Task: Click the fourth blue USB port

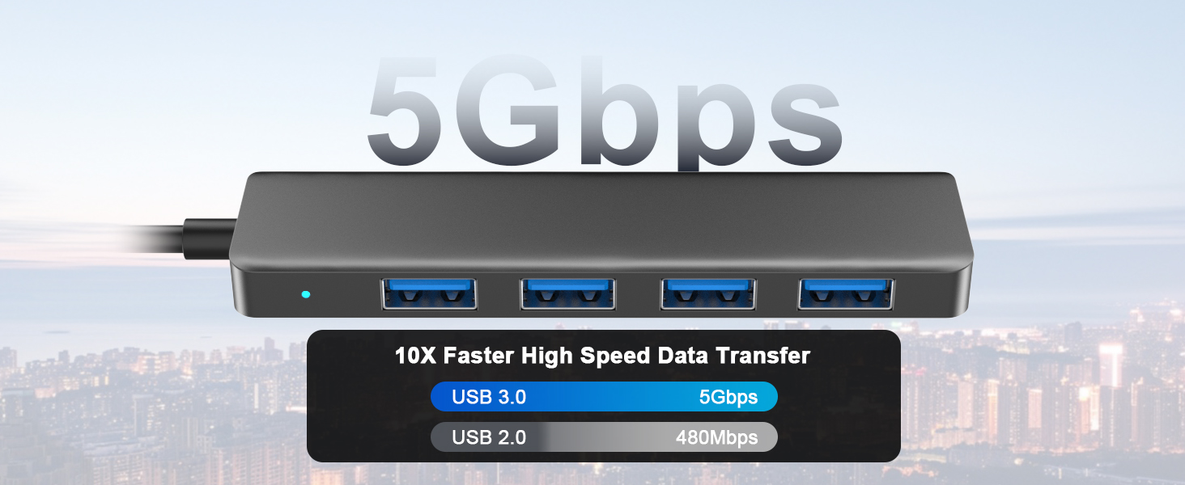Action: click(x=847, y=293)
